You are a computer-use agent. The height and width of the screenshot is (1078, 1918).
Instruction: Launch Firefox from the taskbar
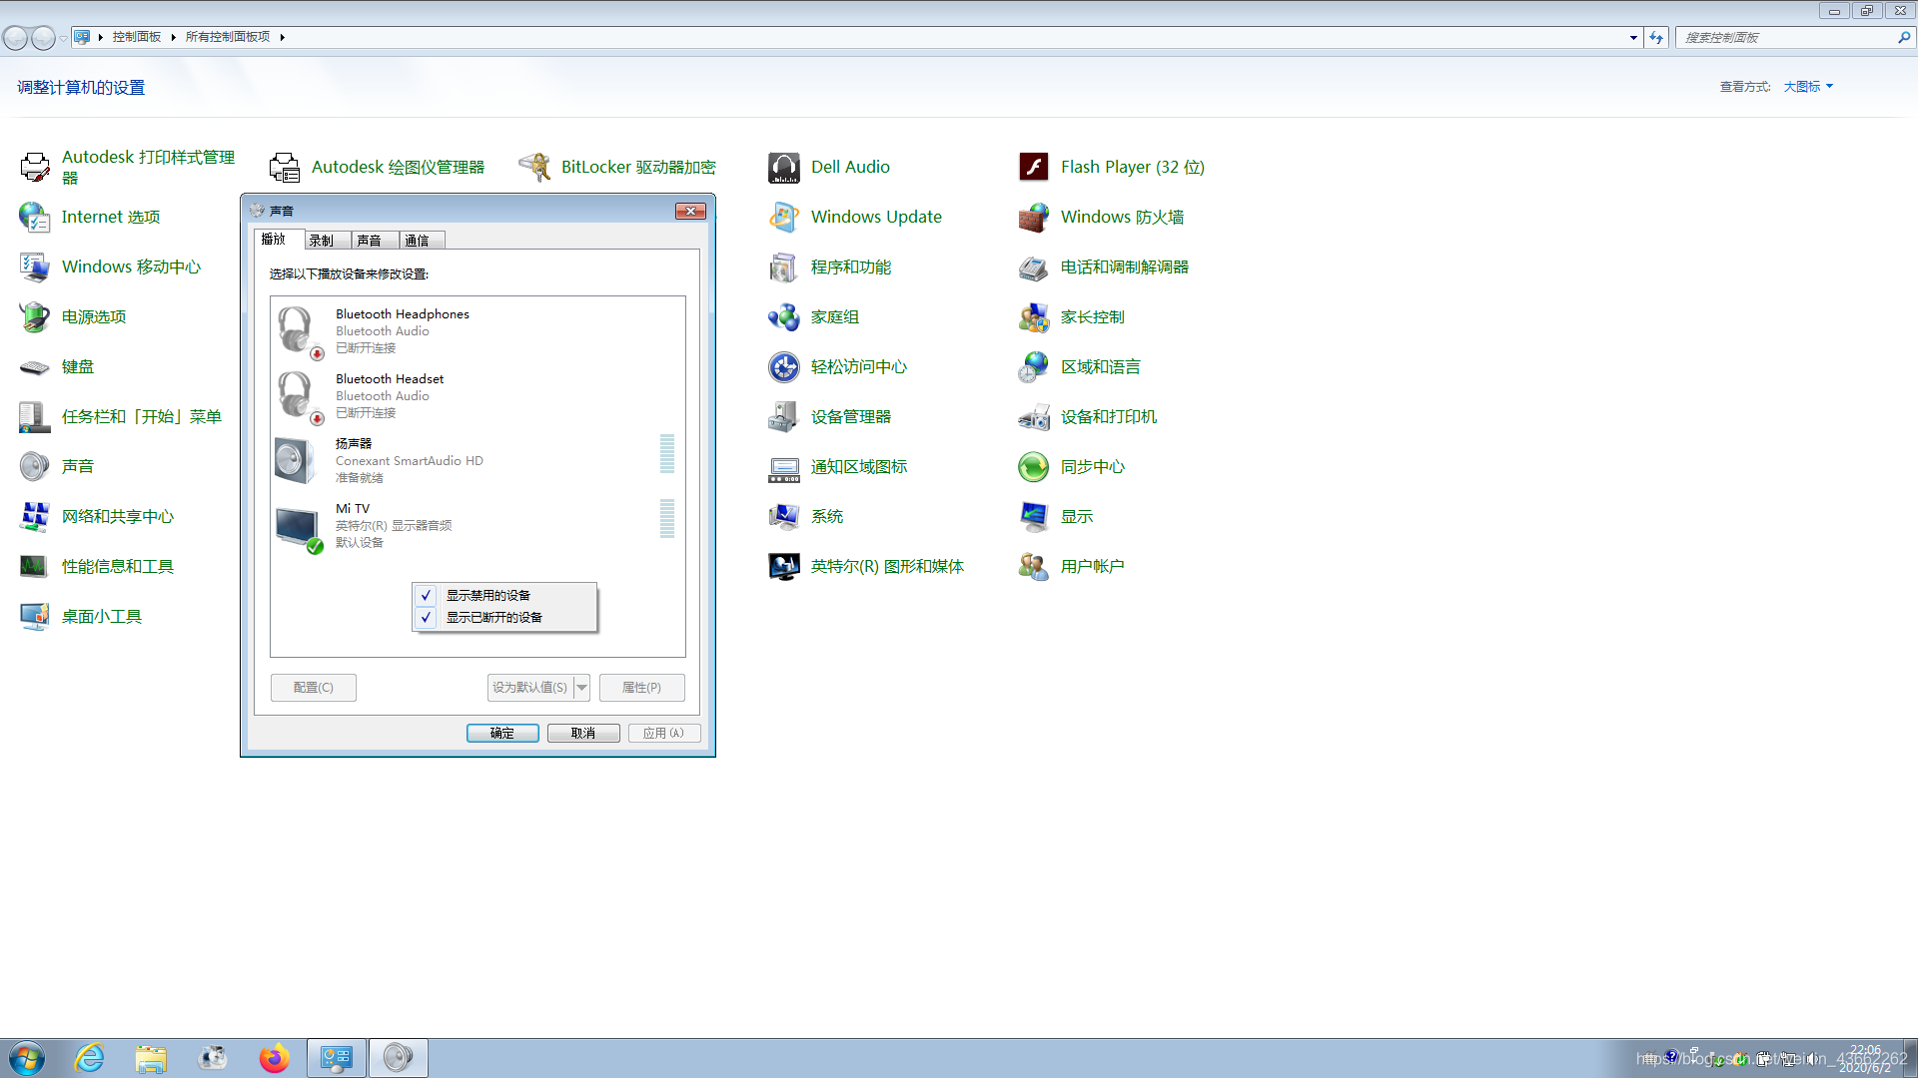(274, 1058)
